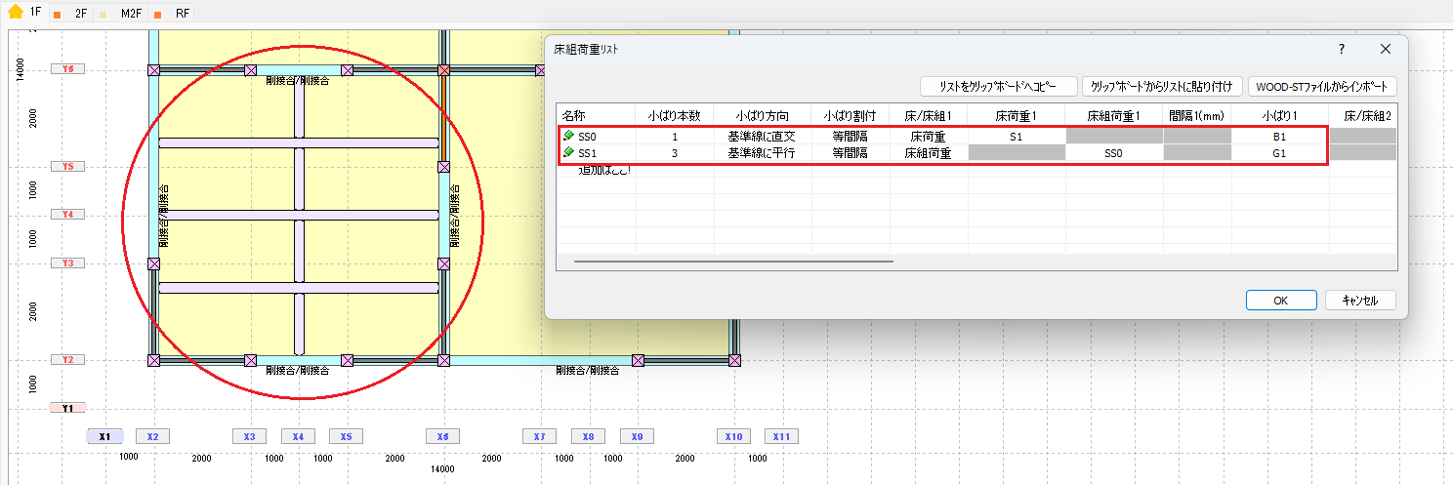Copy list to clipboard button
The height and width of the screenshot is (485, 1453).
[x=997, y=87]
